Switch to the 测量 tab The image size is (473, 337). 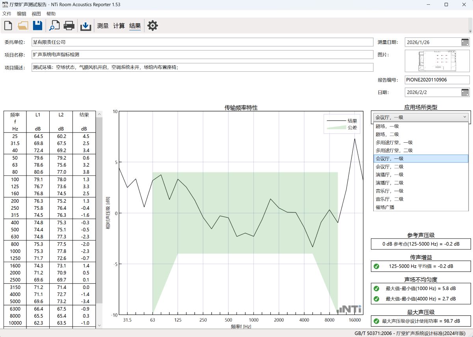(x=103, y=26)
